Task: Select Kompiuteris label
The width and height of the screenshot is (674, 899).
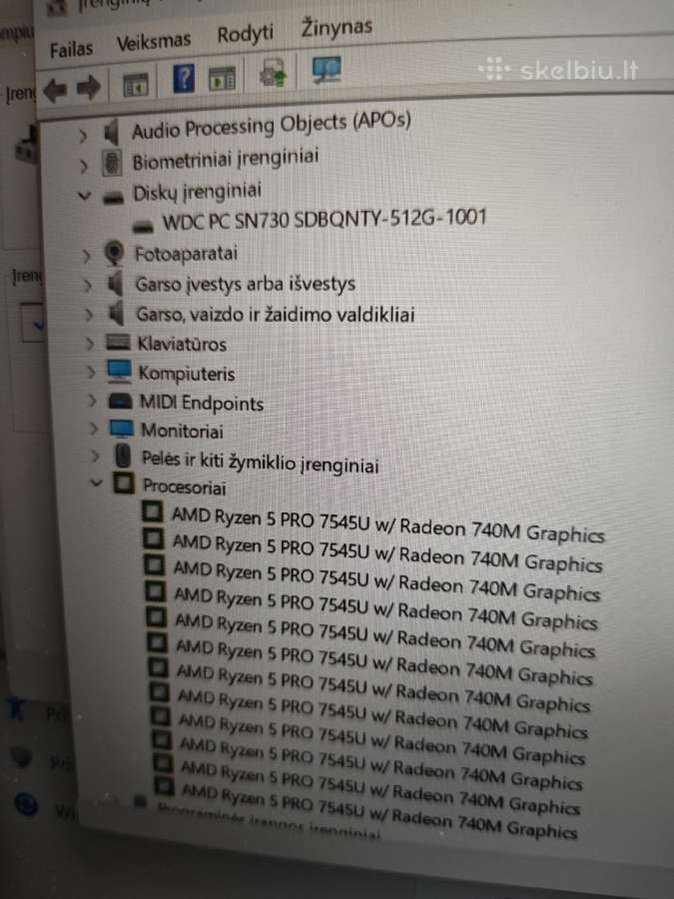Action: click(x=187, y=374)
